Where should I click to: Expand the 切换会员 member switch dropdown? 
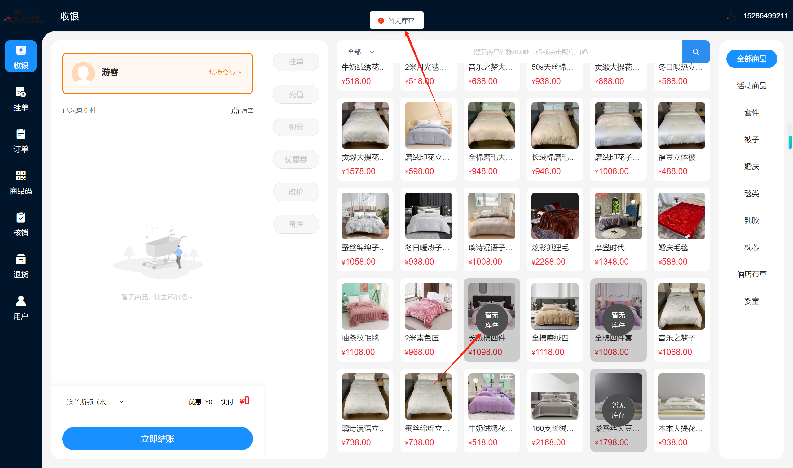click(x=226, y=72)
